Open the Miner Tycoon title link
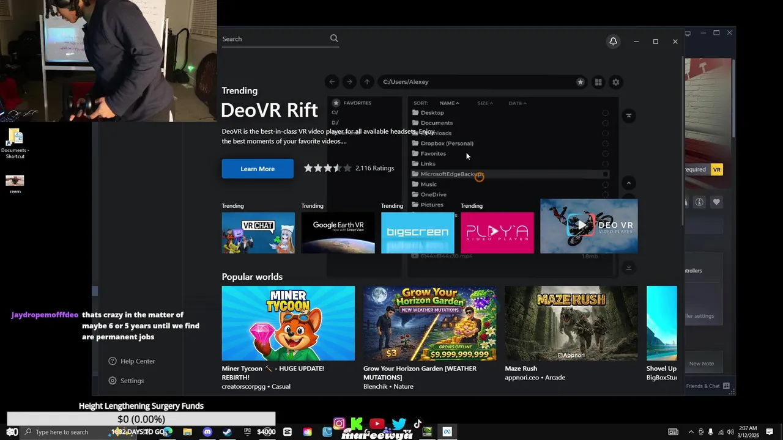 (x=273, y=373)
